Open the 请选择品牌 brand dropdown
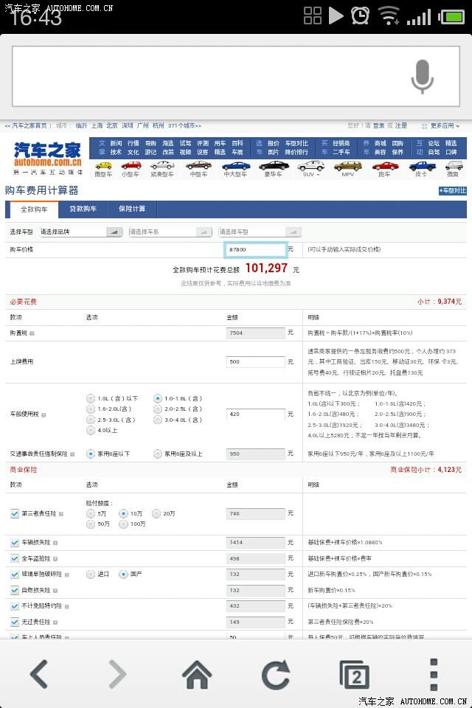 tap(81, 232)
